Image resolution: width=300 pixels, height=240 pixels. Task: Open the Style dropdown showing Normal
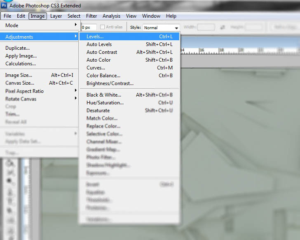tap(161, 28)
